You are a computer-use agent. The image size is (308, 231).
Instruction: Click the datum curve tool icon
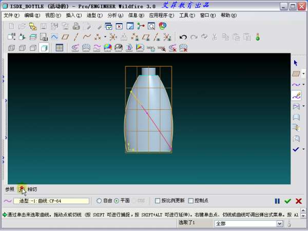tap(87, 36)
